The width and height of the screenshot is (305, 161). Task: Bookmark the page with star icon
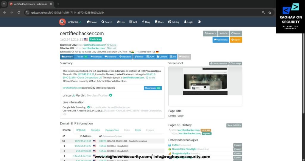[x=270, y=12]
